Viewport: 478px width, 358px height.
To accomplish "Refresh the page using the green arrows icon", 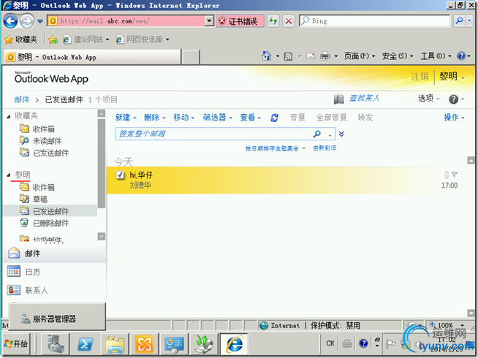I will (273, 21).
